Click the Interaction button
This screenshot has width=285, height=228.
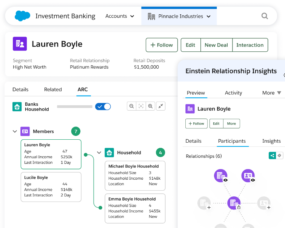tap(250, 45)
